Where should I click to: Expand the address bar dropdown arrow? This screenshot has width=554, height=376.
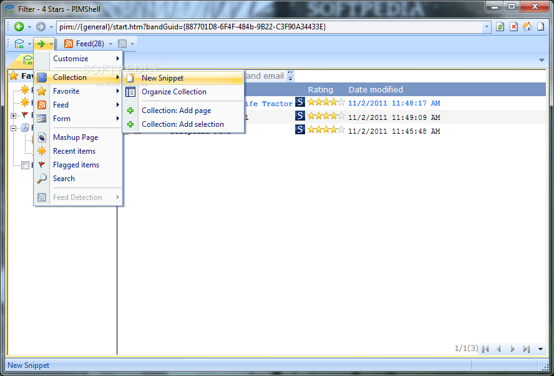(x=487, y=26)
